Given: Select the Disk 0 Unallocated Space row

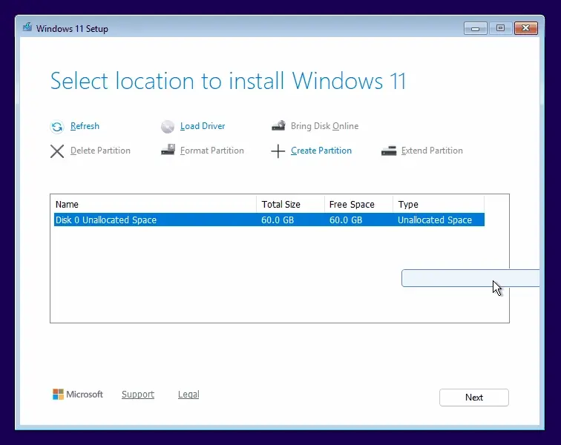Looking at the screenshot, I should [x=269, y=220].
